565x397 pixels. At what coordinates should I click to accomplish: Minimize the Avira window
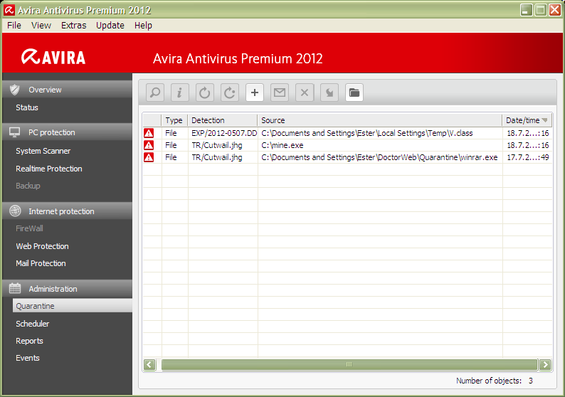(x=527, y=10)
